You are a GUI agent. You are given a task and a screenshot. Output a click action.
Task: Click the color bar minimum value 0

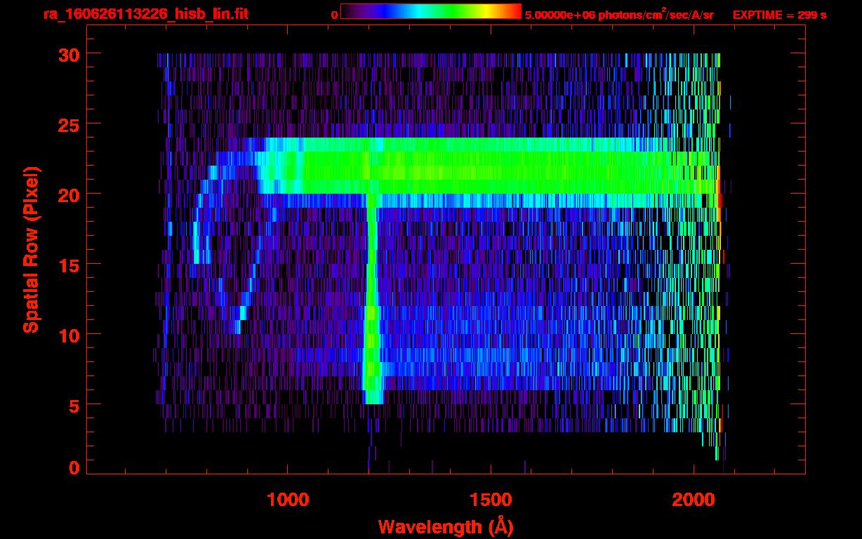click(334, 15)
